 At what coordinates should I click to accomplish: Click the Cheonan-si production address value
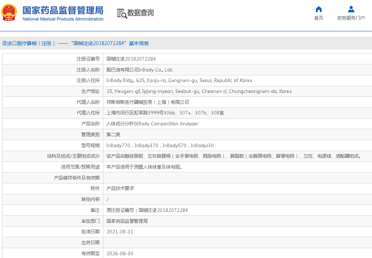coord(199,91)
